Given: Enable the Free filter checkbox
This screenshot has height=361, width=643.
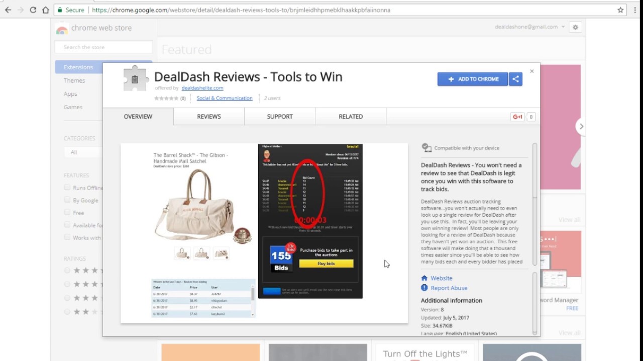Looking at the screenshot, I should (x=67, y=213).
